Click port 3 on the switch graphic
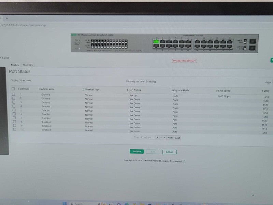 [163, 41]
